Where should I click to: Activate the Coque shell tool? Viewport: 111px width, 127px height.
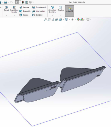(x=24, y=15)
